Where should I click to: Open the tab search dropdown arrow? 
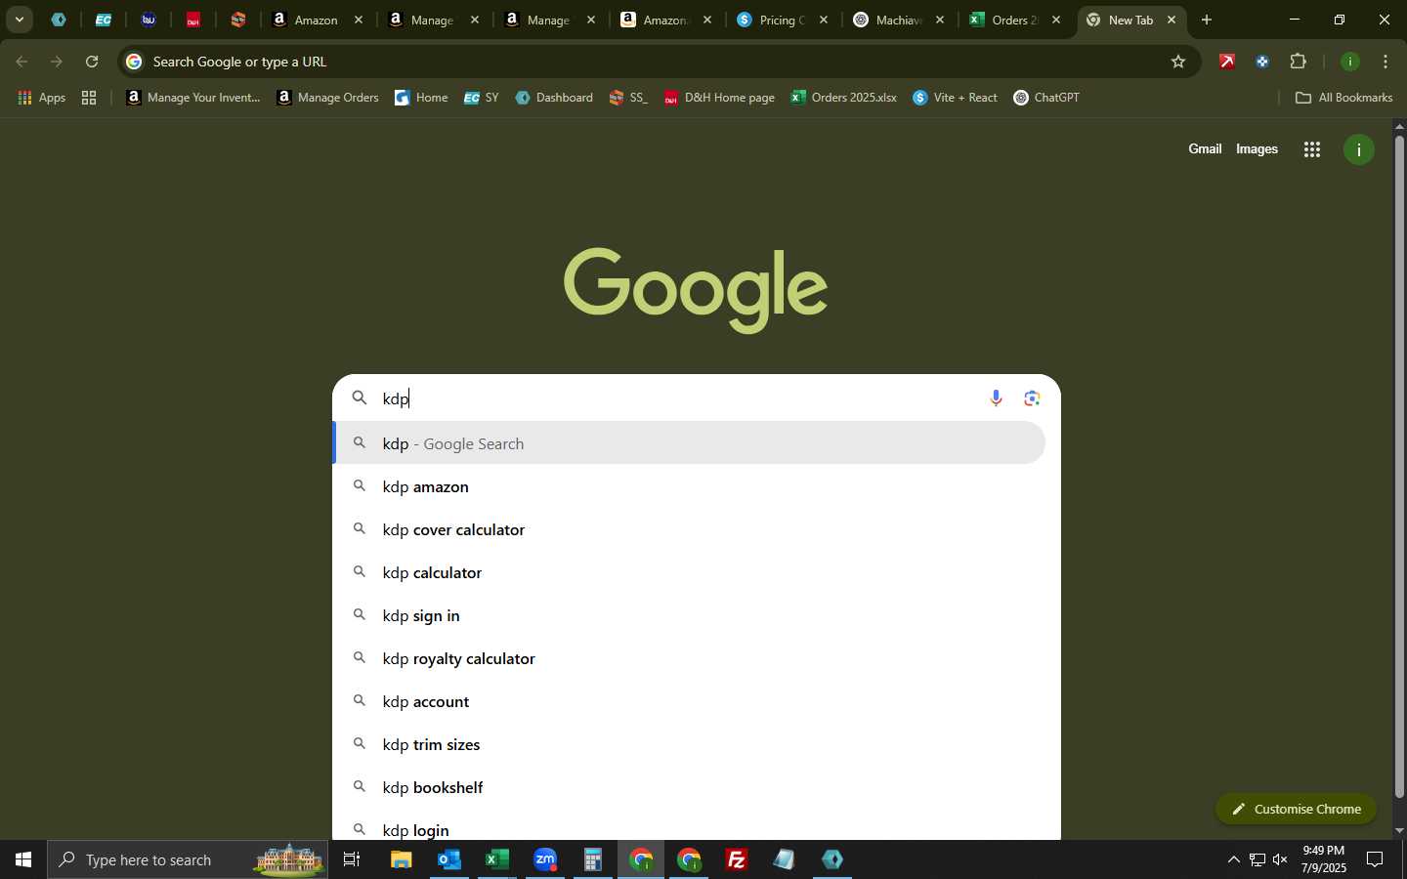[19, 20]
